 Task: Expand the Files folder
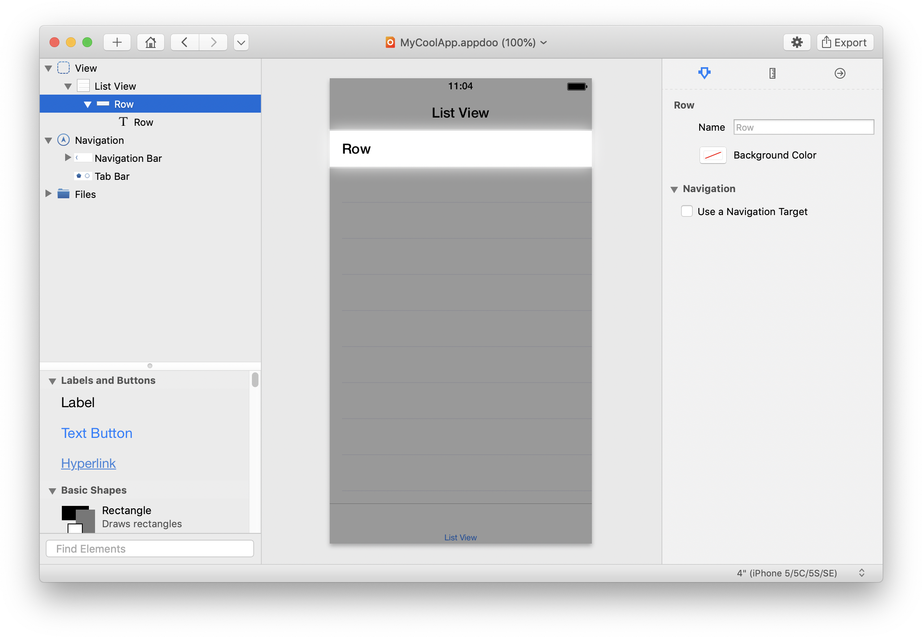48,194
